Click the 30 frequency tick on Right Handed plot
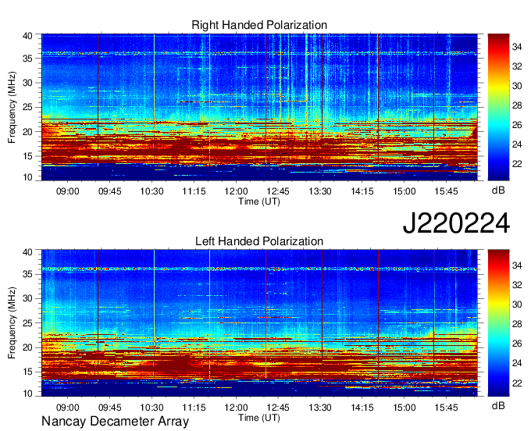Image resolution: width=531 pixels, height=431 pixels. point(27,83)
